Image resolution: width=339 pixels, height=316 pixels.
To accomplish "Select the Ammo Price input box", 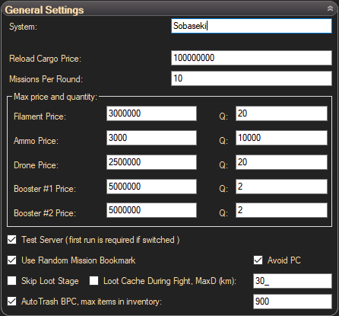I will click(x=151, y=138).
